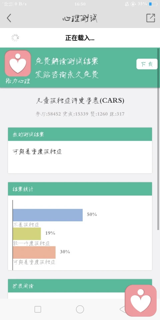Tap the yellow 19% bar
The image size is (160, 320).
[x=27, y=234]
